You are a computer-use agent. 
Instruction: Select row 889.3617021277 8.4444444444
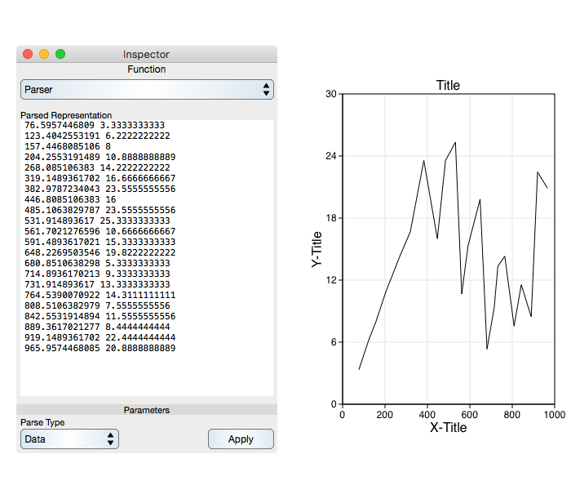pos(97,327)
